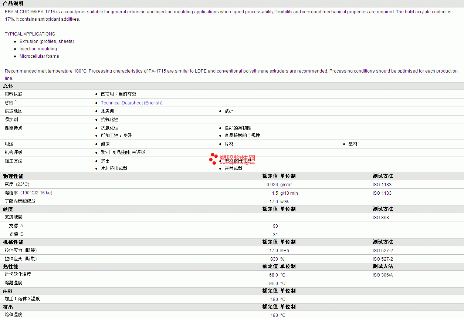The width and height of the screenshot is (464, 318).
Task: Click the 总体 section header
Action: 8,86
